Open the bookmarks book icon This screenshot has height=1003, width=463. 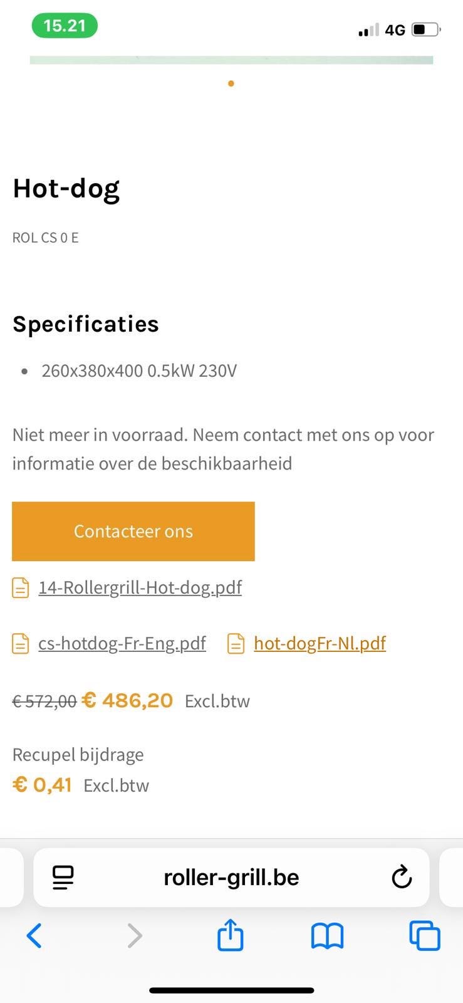tap(327, 936)
